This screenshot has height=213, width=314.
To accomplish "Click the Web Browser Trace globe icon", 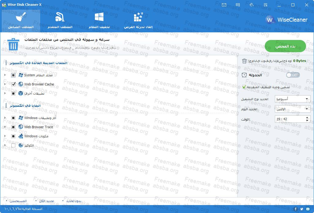I will click(x=21, y=127).
